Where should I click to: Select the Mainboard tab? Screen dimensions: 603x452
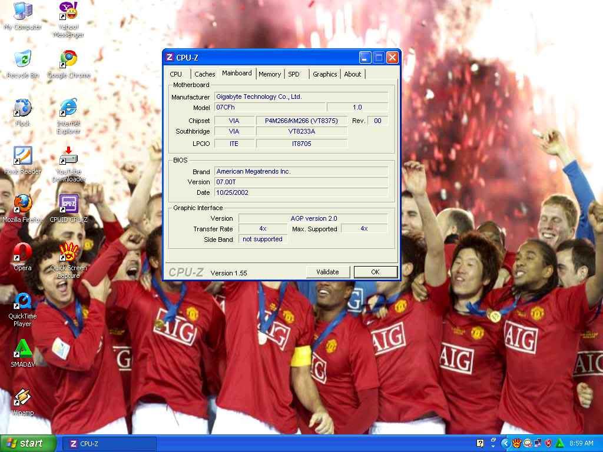click(237, 73)
